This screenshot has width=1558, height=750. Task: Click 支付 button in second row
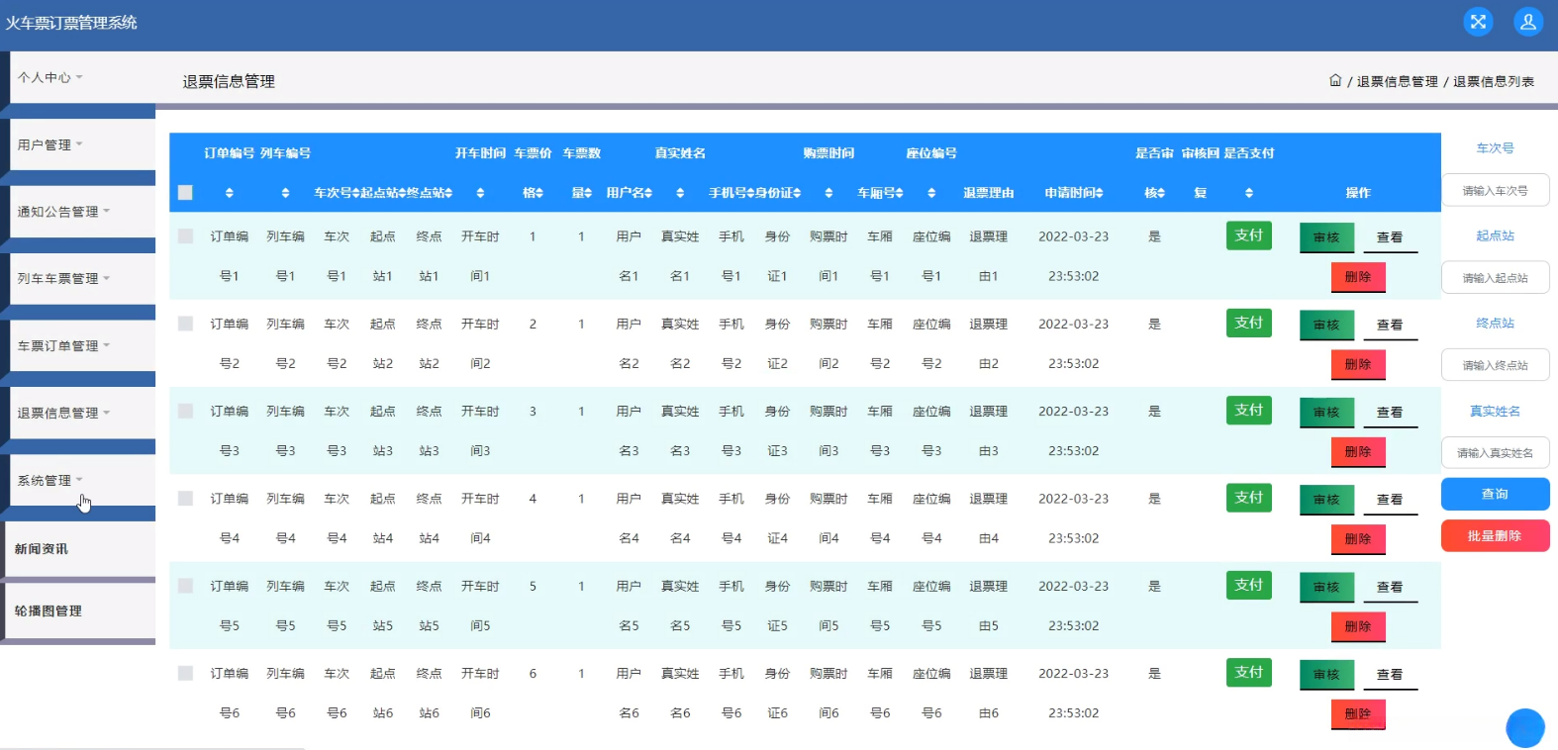1248,324
